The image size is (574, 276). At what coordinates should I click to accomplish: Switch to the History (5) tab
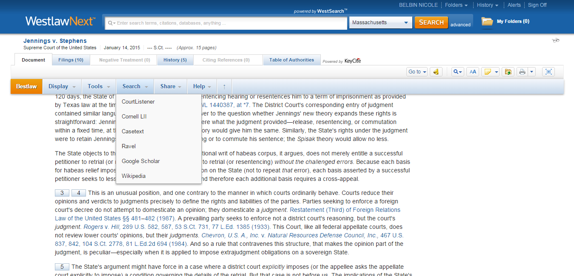(x=175, y=60)
